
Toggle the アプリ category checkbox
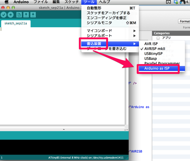[158, 38]
